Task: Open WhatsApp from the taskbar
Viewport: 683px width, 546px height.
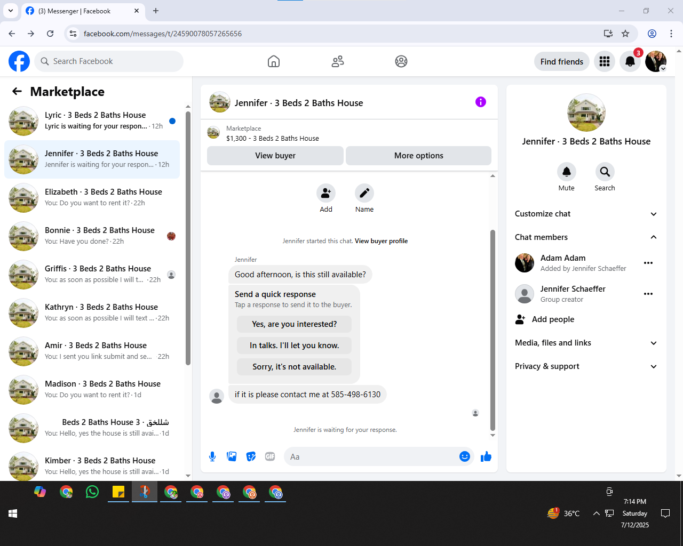Action: coord(92,492)
